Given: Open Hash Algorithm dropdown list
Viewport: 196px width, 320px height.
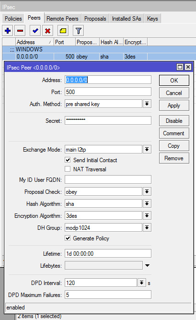Looking at the screenshot, I should tap(147, 204).
